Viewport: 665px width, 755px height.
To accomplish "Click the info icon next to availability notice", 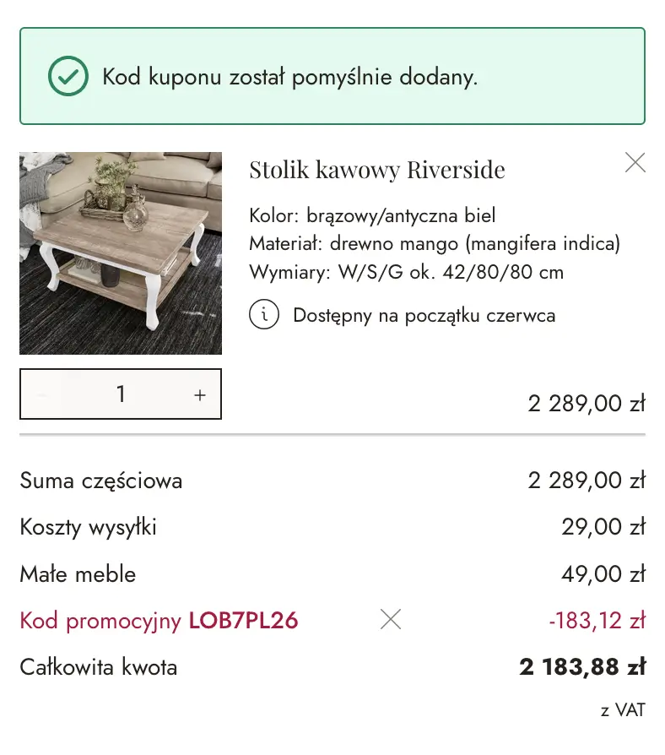I will [265, 314].
